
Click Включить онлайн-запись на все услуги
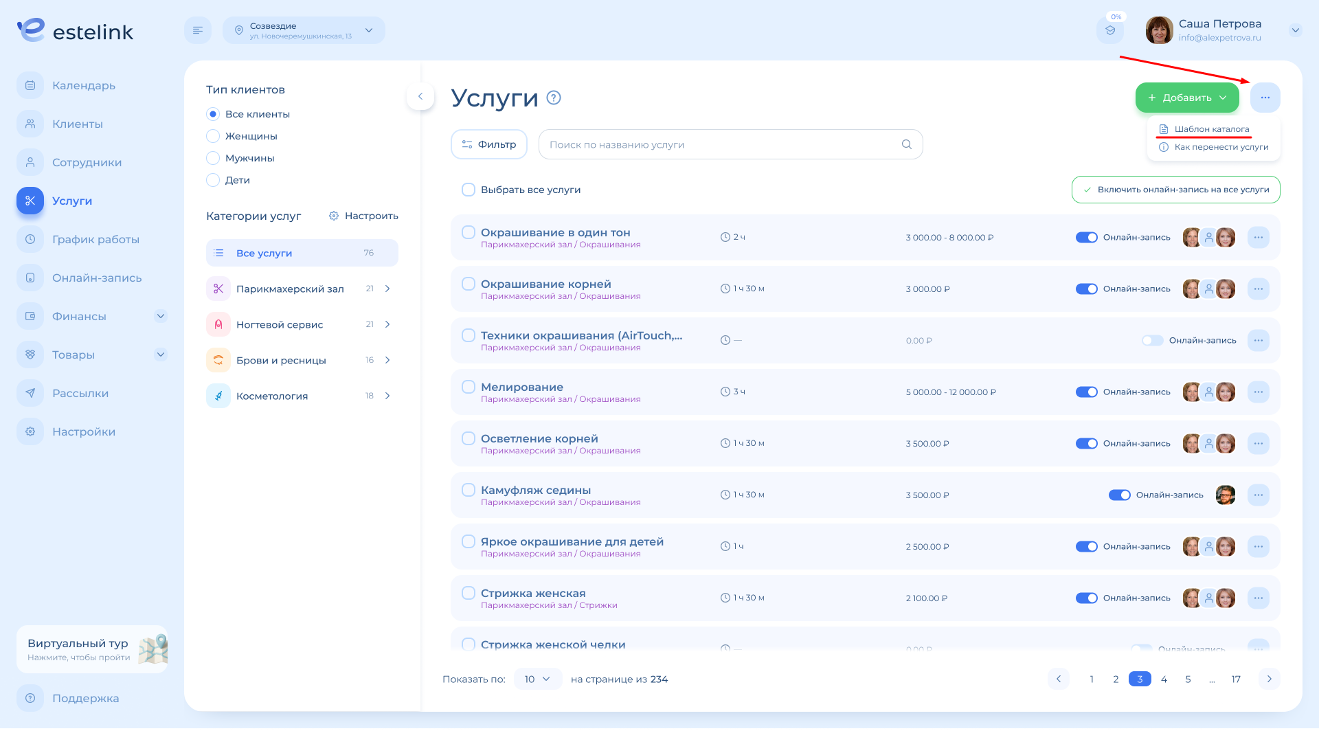(1175, 190)
